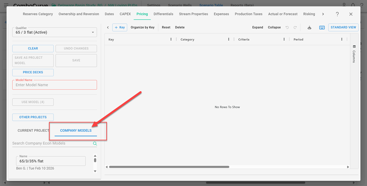
Task: Click the Model Name input field
Action: 55,85
